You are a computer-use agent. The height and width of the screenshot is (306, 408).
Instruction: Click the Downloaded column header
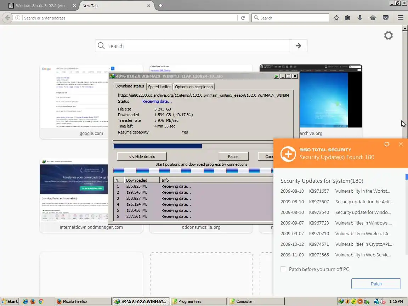coord(142,180)
